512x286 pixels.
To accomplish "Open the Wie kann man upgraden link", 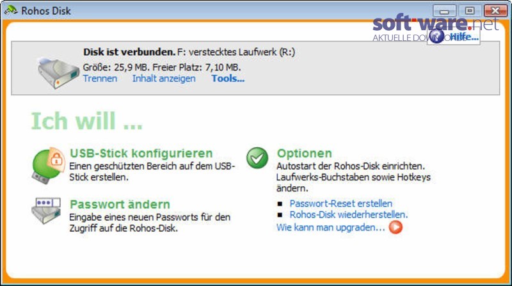I will [x=330, y=227].
